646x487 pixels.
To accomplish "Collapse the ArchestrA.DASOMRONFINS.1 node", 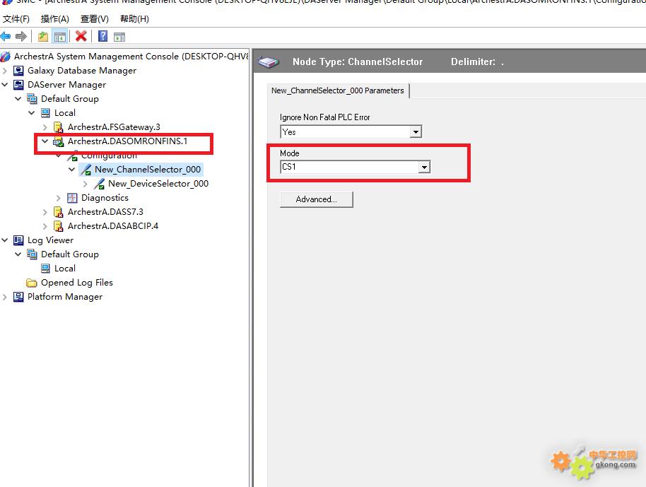I will pyautogui.click(x=45, y=141).
